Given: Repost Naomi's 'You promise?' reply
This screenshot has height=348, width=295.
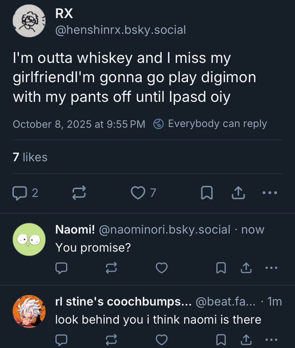Looking at the screenshot, I should click(x=111, y=268).
